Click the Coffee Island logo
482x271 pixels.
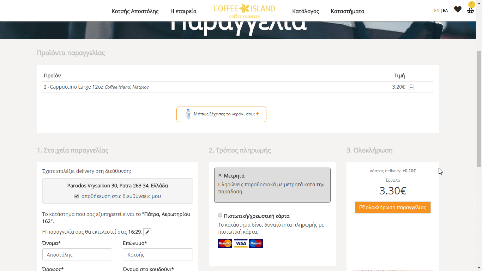pos(244,11)
